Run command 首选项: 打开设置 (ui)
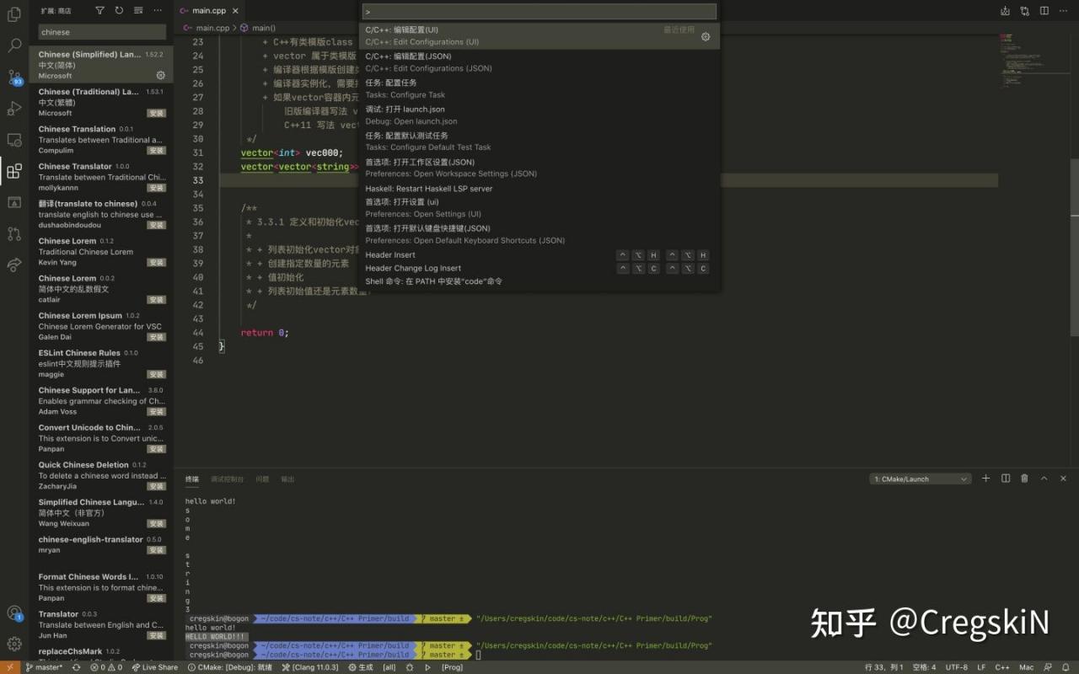 [539, 208]
